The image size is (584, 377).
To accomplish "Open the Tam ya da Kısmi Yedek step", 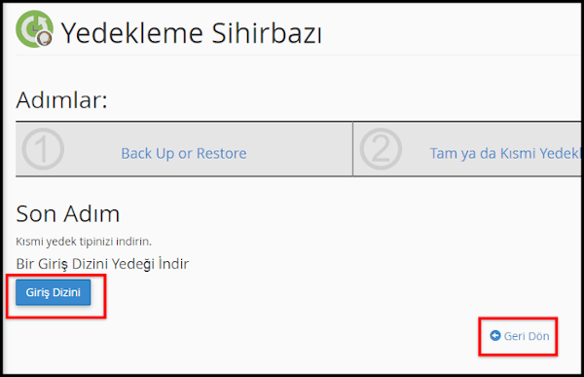I will pyautogui.click(x=505, y=153).
